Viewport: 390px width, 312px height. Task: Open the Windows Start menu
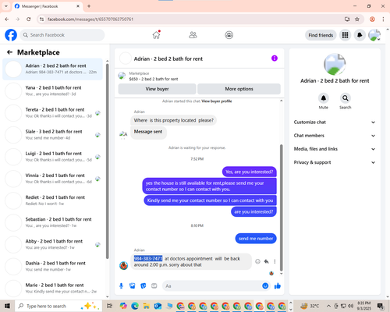click(x=7, y=306)
